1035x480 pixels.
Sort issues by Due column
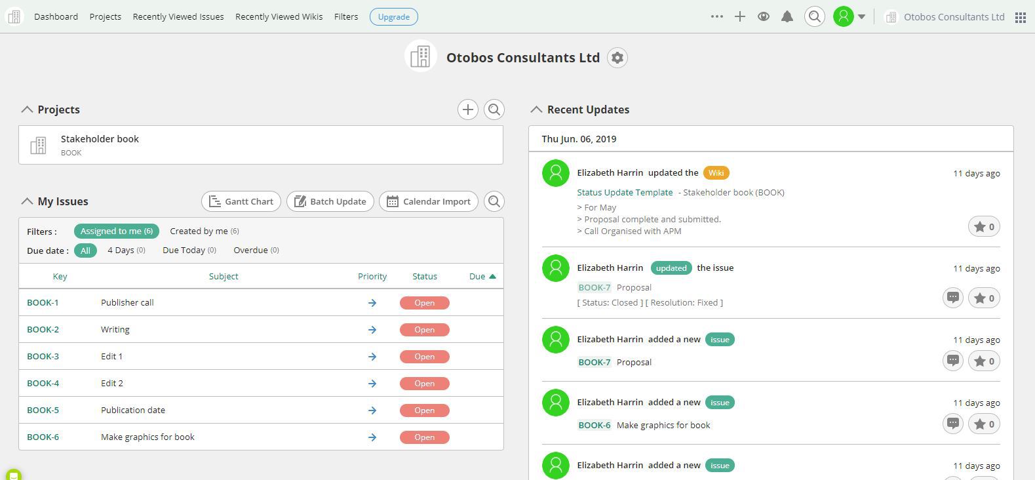482,277
